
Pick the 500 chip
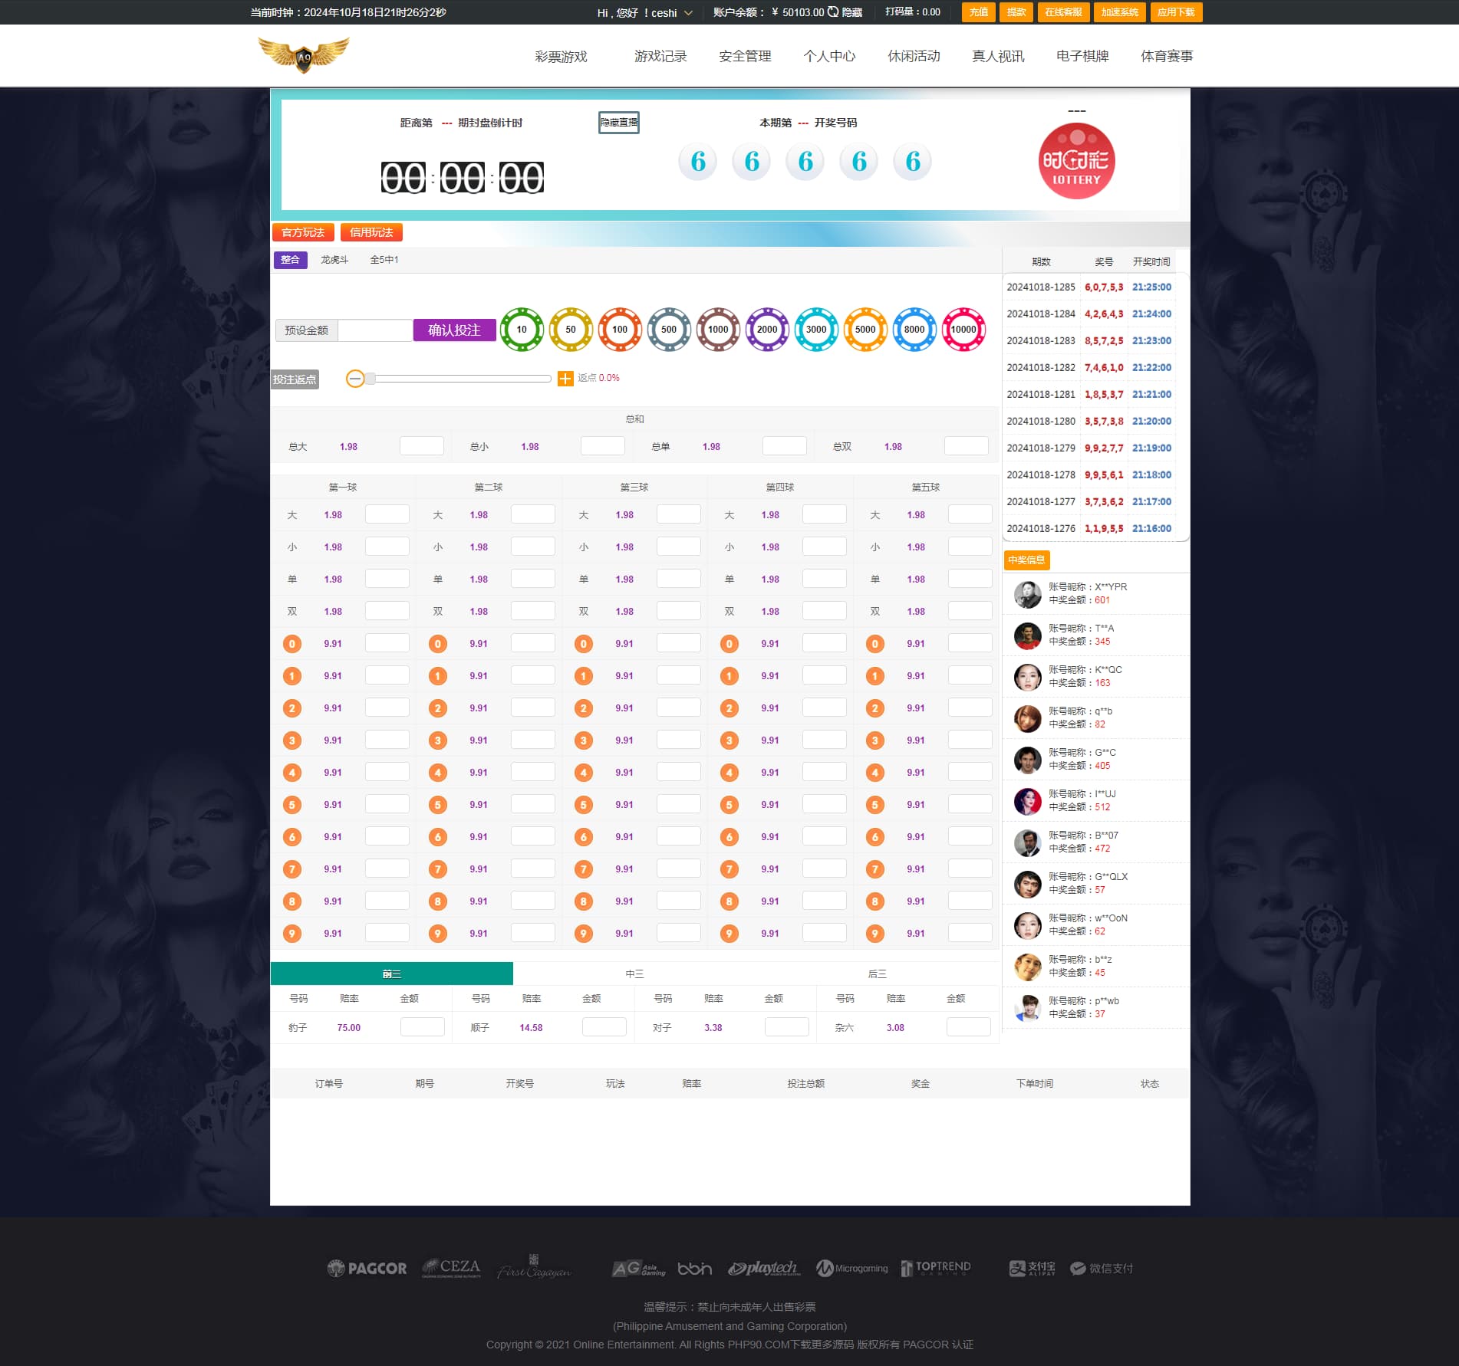point(669,330)
